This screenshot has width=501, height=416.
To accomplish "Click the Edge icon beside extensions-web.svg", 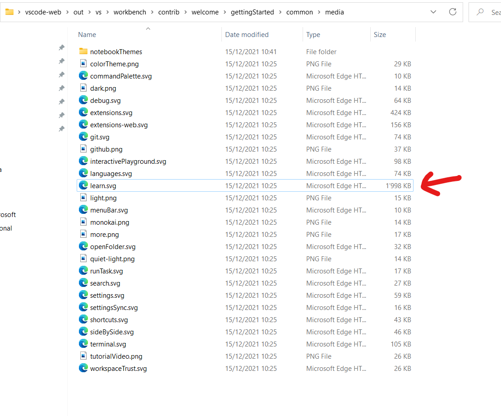I will (x=83, y=125).
